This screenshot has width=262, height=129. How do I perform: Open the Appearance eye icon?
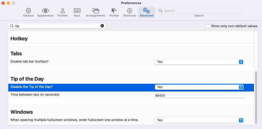click(45, 11)
